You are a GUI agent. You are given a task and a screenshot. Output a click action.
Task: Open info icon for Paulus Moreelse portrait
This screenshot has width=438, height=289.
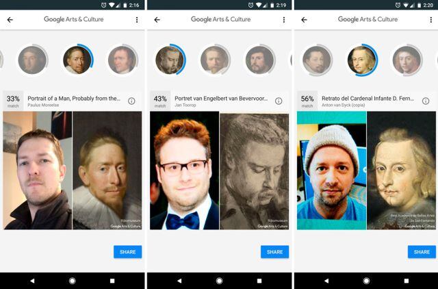tap(131, 101)
